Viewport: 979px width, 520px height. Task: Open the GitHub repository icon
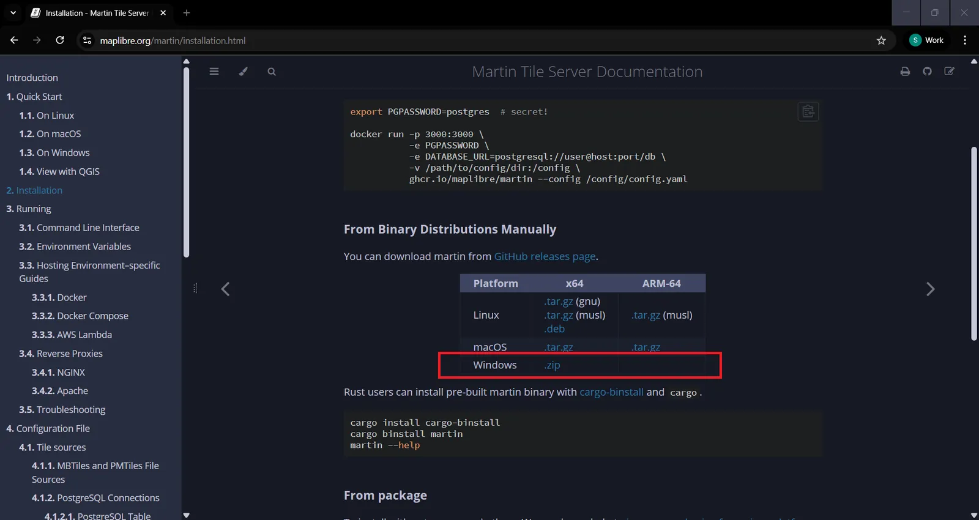pos(927,72)
